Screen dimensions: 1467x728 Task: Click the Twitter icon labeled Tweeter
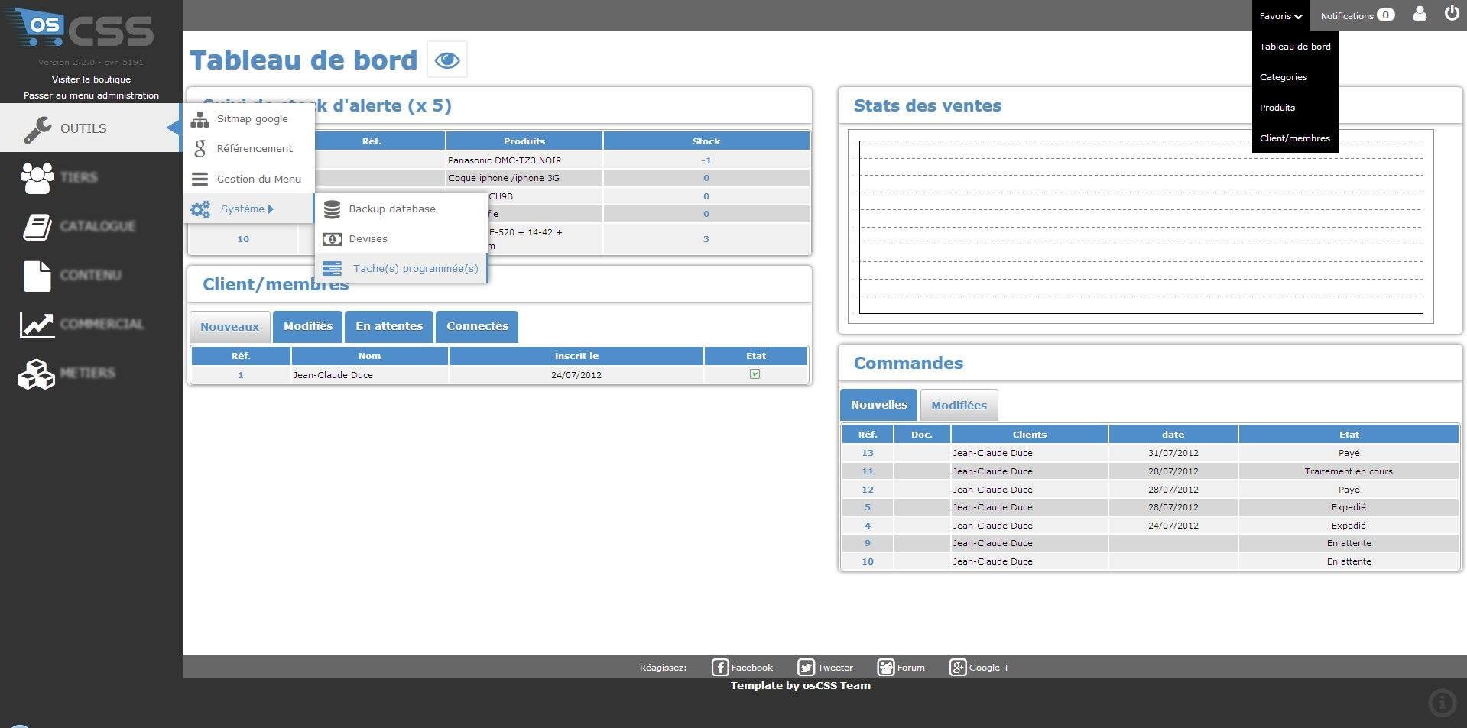806,667
